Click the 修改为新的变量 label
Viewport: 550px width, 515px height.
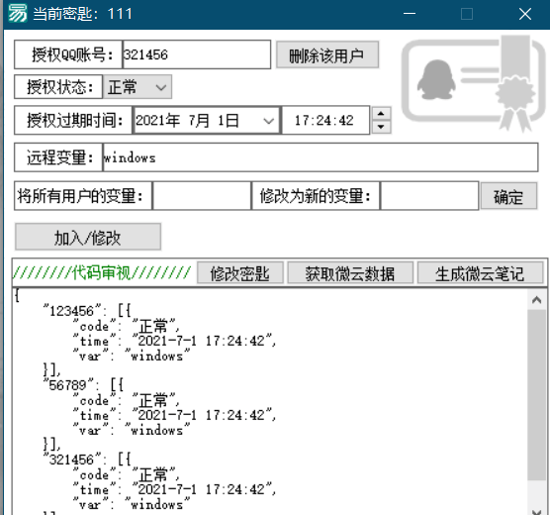click(x=316, y=196)
